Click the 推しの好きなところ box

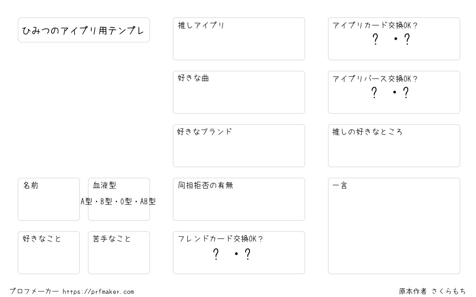pyautogui.click(x=394, y=146)
